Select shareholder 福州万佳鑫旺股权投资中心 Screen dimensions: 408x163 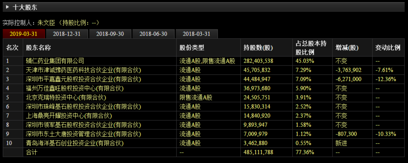75,88
